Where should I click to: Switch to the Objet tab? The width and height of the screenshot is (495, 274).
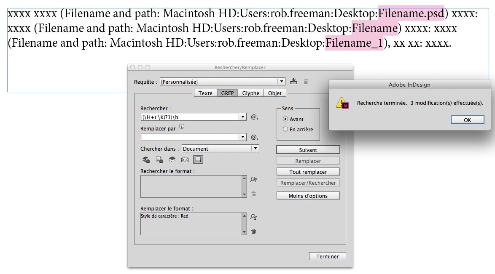coord(274,93)
